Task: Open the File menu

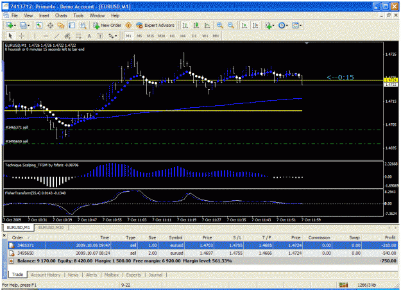Action: click(15, 15)
